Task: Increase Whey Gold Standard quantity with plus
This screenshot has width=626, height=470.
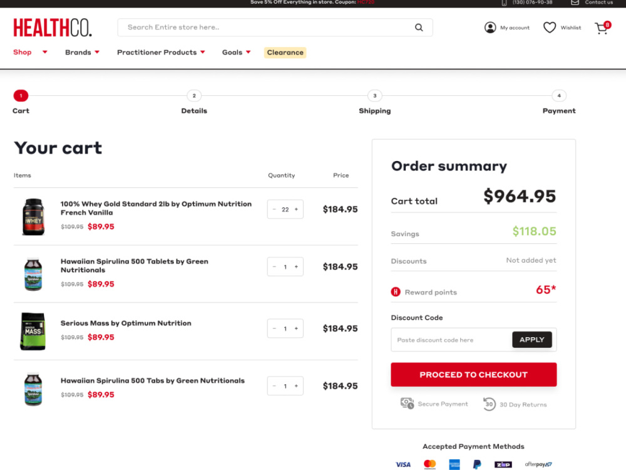Action: [296, 209]
